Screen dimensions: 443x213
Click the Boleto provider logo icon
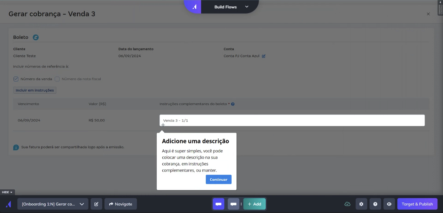[x=36, y=37]
